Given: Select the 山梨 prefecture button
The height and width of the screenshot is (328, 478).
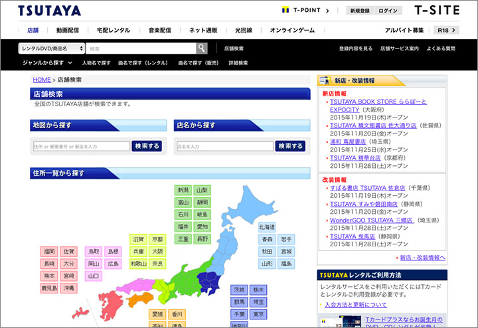Looking at the screenshot, I should (x=202, y=190).
